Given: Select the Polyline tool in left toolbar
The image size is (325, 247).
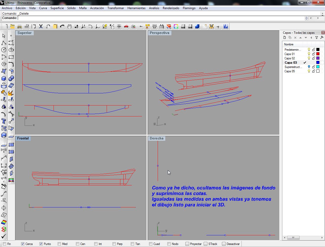Looking at the screenshot, I should (4, 43).
